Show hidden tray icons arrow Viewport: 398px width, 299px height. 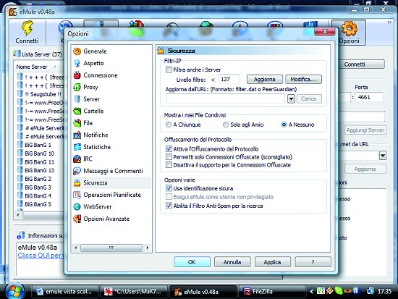pos(311,291)
